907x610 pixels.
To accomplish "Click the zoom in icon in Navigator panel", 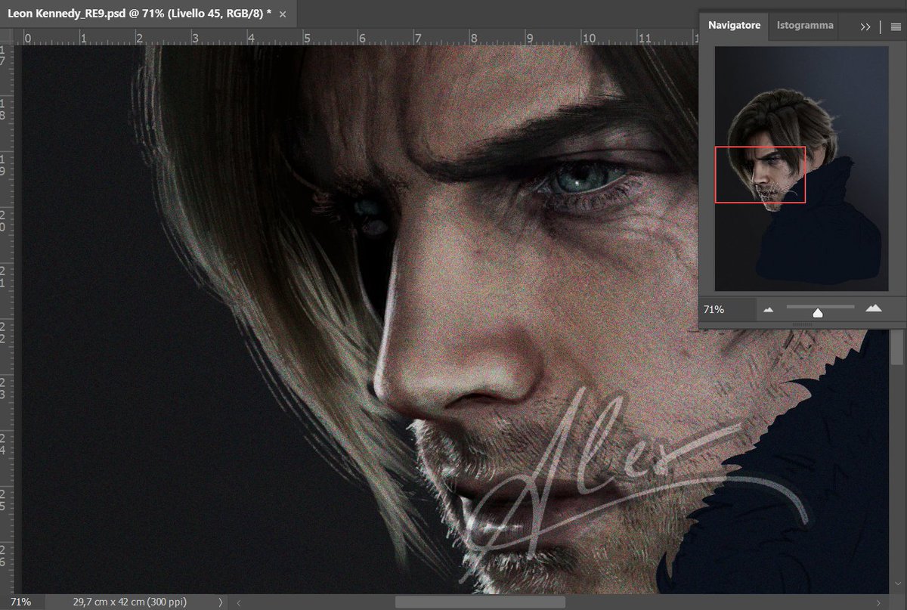I will (874, 308).
